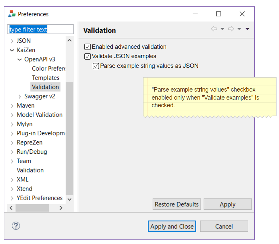279x244 pixels.
Task: Disable the Enabled advanced validation checkbox
Action: [87, 47]
